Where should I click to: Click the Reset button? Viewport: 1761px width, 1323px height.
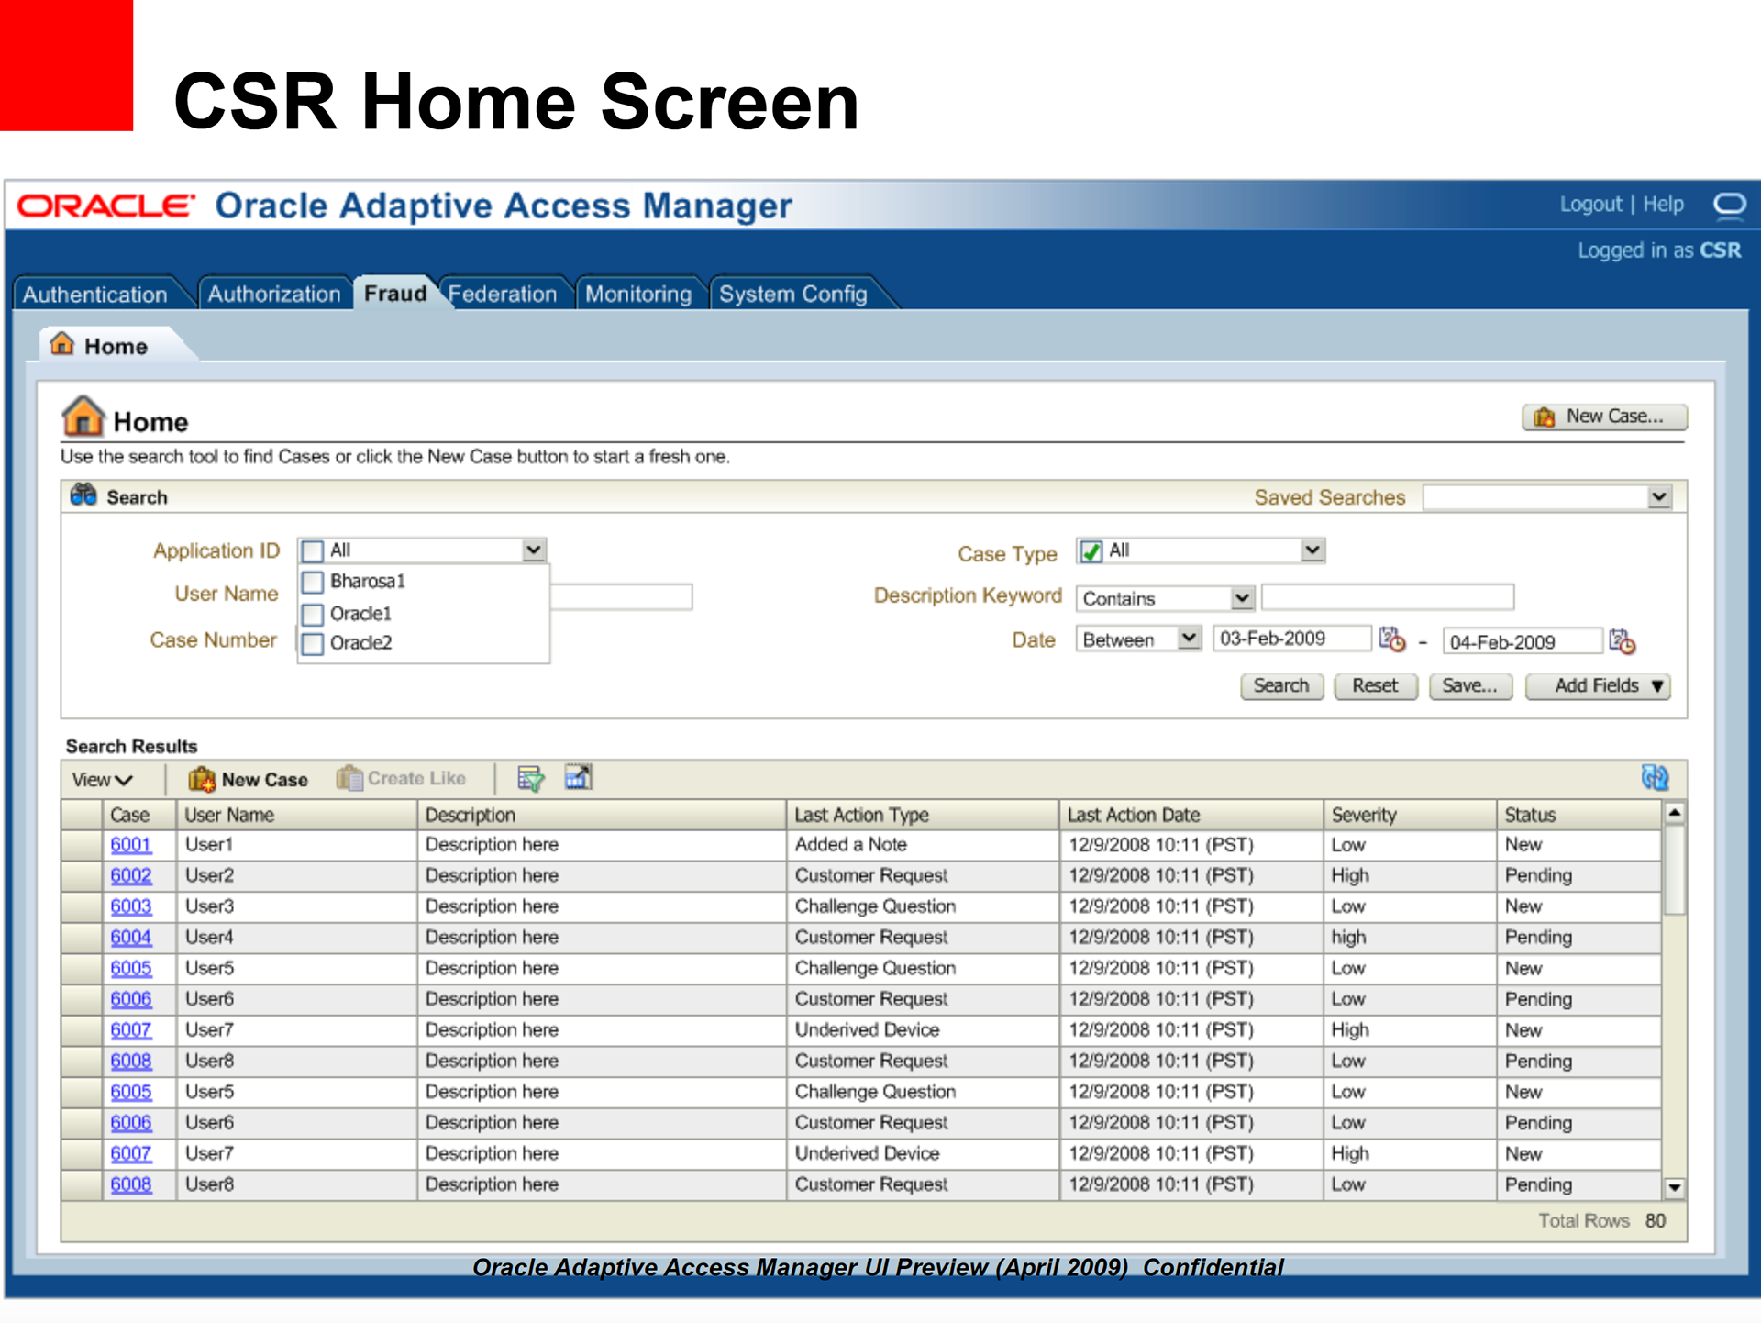[1375, 686]
